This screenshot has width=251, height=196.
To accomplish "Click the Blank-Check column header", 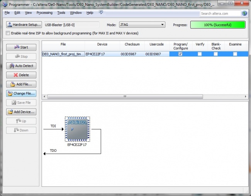I will (x=216, y=46).
